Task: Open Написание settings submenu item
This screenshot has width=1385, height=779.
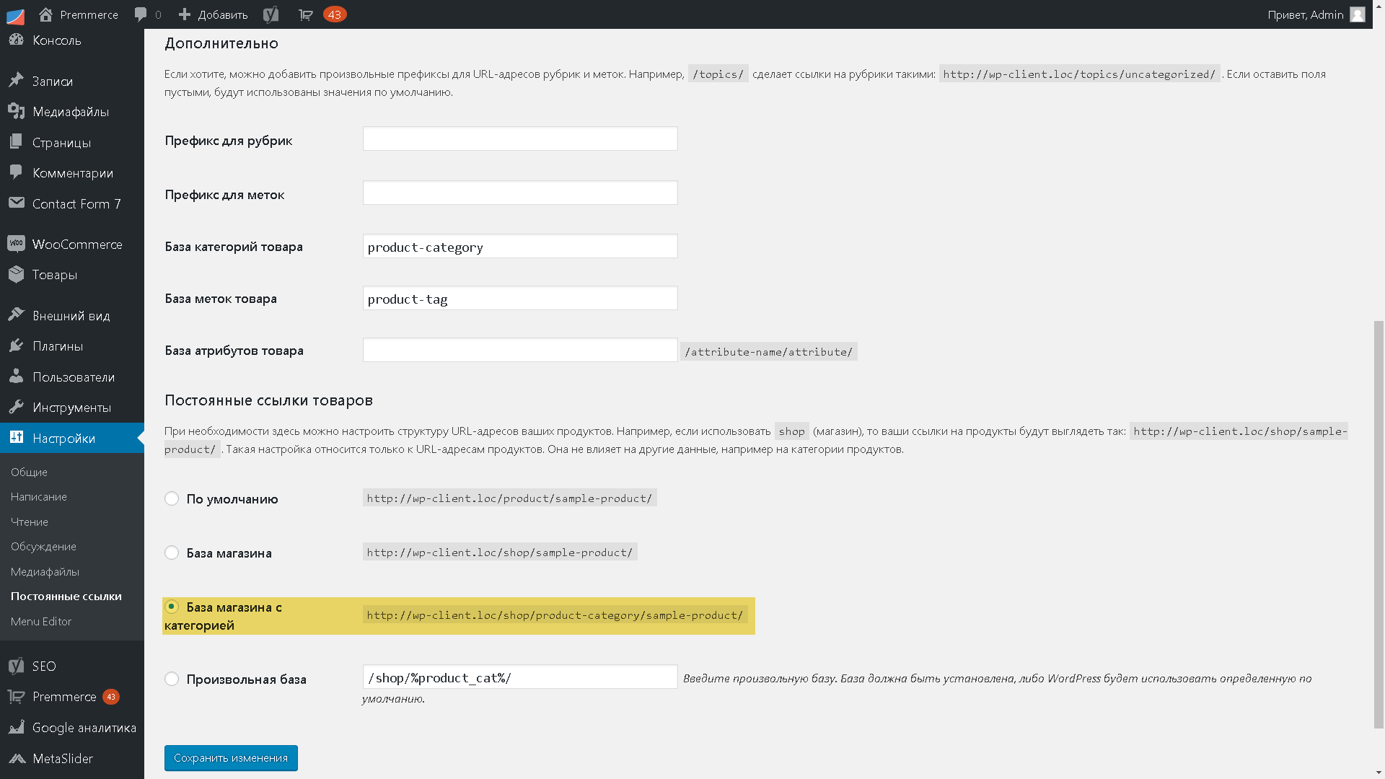Action: point(39,496)
